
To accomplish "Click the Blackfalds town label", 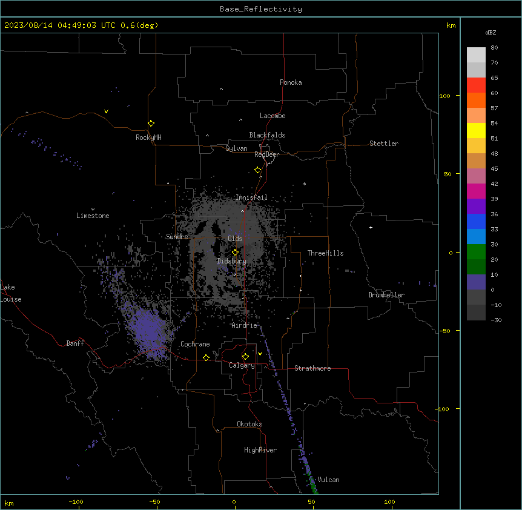I will pyautogui.click(x=267, y=135).
